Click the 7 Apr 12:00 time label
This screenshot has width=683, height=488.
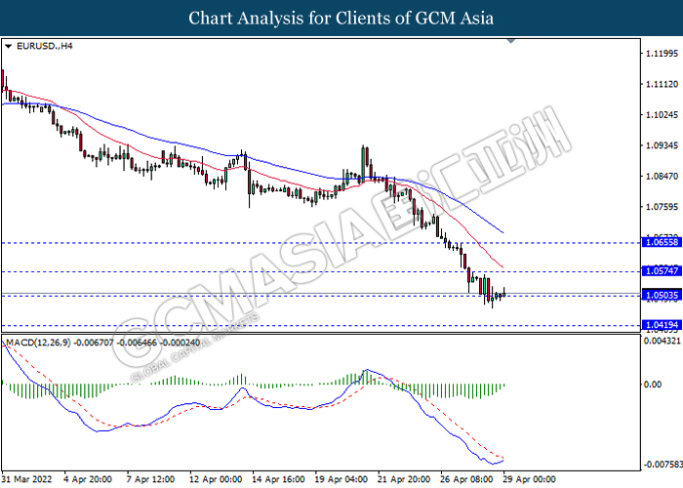pos(150,479)
